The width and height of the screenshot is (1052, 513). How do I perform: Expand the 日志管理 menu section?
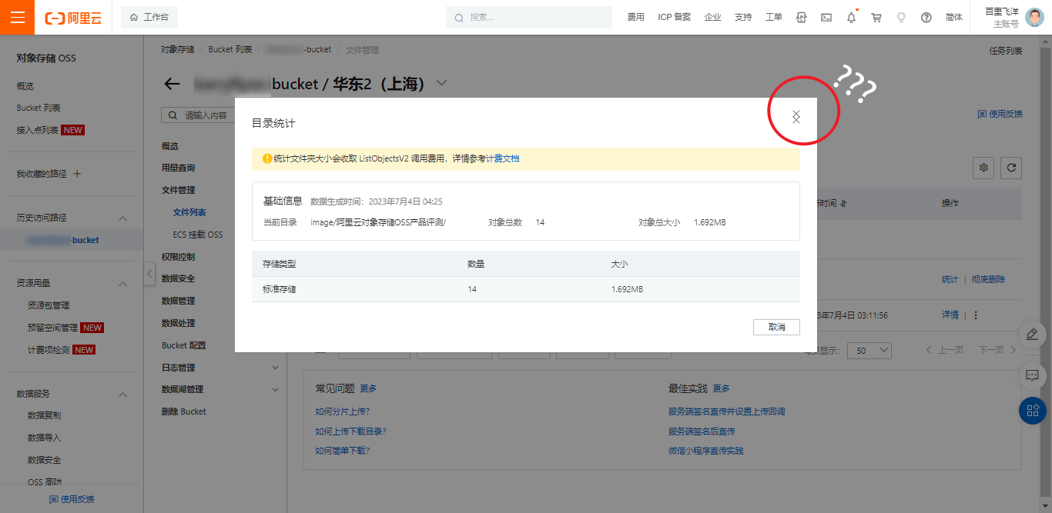click(x=275, y=368)
